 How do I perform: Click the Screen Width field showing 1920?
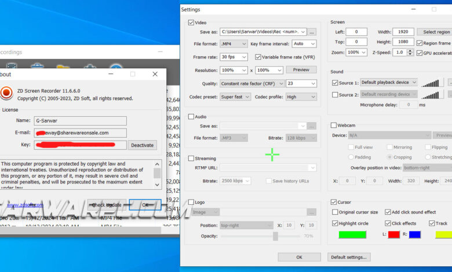pos(403,32)
